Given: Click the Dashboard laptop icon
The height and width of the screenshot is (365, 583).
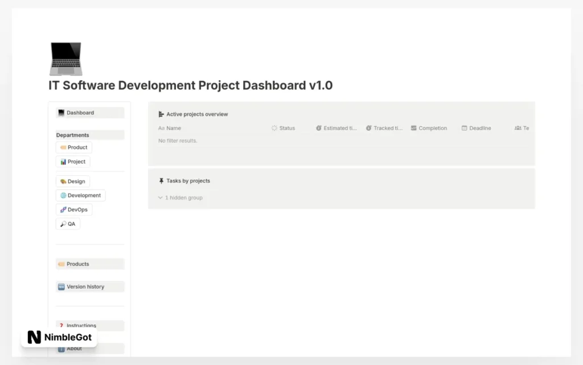Looking at the screenshot, I should point(61,113).
